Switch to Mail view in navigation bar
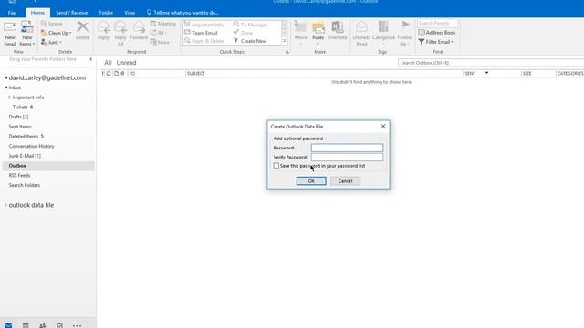This screenshot has height=328, width=584. tap(8, 325)
